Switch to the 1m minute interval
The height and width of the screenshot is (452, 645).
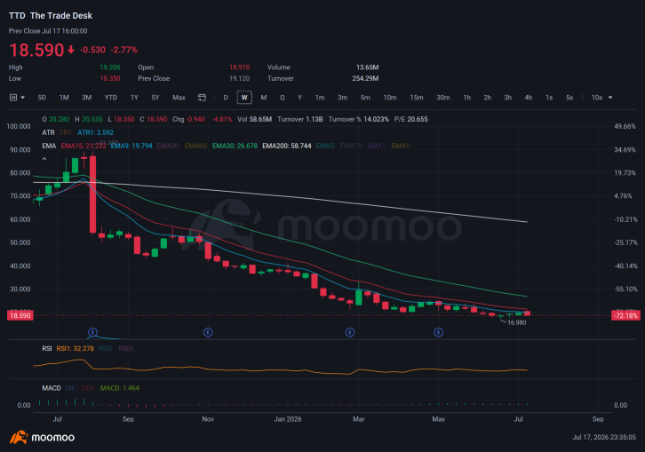pyautogui.click(x=320, y=98)
